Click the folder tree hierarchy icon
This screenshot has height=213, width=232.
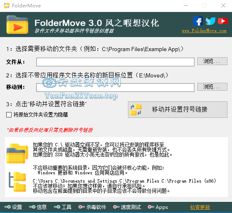(x=17, y=182)
